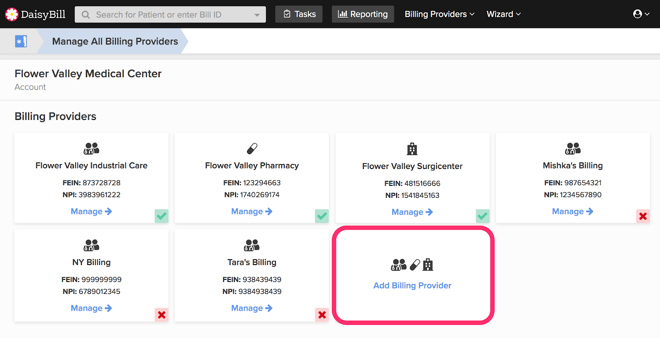
Task: Click FEIN 481516666 text
Action: [x=412, y=183]
